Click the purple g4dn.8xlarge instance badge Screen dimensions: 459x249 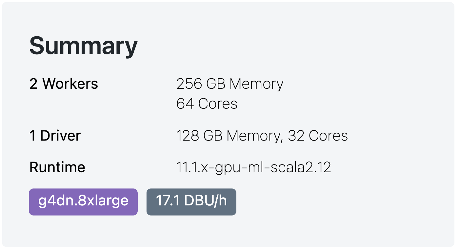83,202
